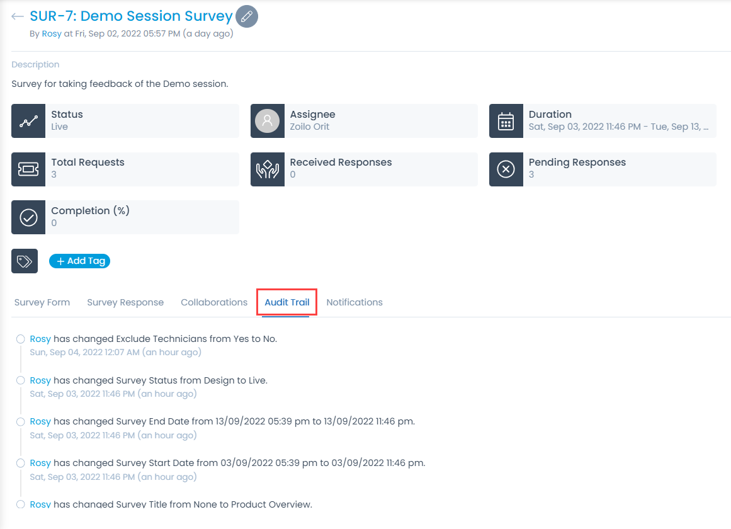Click the pencil edit title icon

tap(247, 16)
